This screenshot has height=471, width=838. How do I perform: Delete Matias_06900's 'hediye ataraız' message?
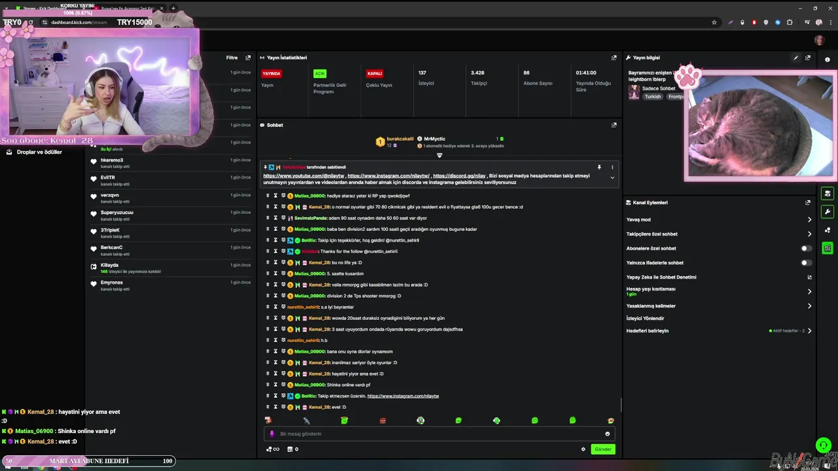click(x=267, y=196)
